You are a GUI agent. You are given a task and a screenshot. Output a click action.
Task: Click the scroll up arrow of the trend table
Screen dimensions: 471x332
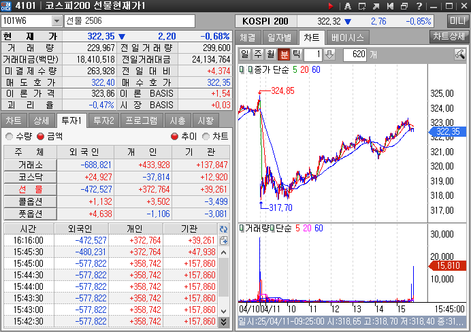(223, 252)
